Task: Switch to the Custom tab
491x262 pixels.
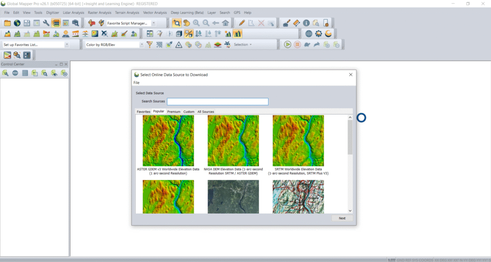Action: 189,112
